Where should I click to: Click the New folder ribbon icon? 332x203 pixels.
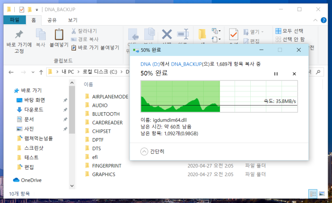point(202,34)
